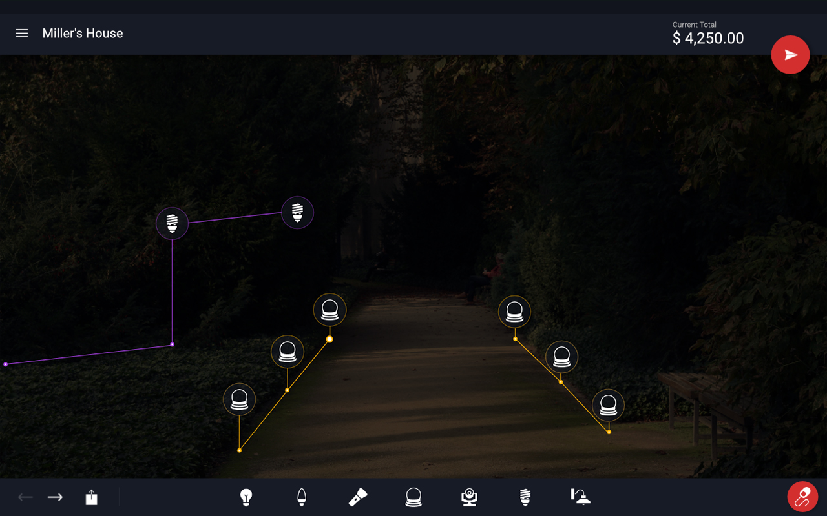Select the purple spiral bulb above the vertical wire
Viewport: 827px width, 516px height.
coord(172,223)
